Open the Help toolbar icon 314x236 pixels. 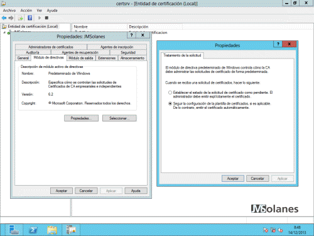tap(30, 18)
